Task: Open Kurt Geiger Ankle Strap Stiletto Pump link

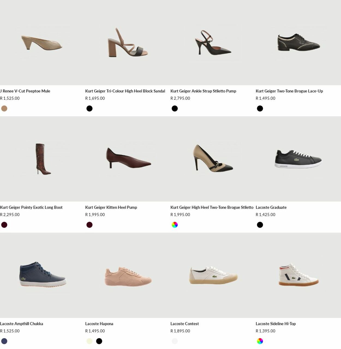Action: [203, 91]
